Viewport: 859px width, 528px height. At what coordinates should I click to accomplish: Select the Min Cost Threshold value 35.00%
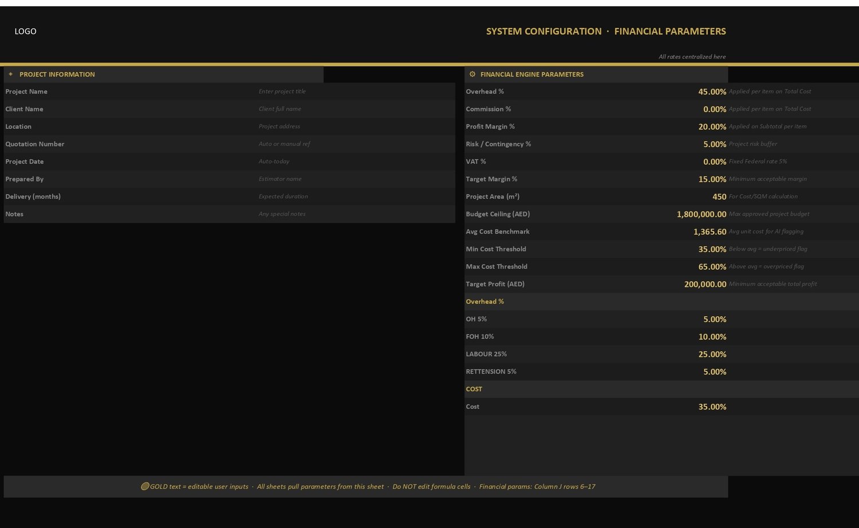click(712, 249)
